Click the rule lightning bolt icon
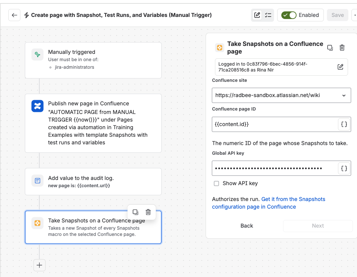Viewport: 357px width, 277px height. (x=26, y=15)
